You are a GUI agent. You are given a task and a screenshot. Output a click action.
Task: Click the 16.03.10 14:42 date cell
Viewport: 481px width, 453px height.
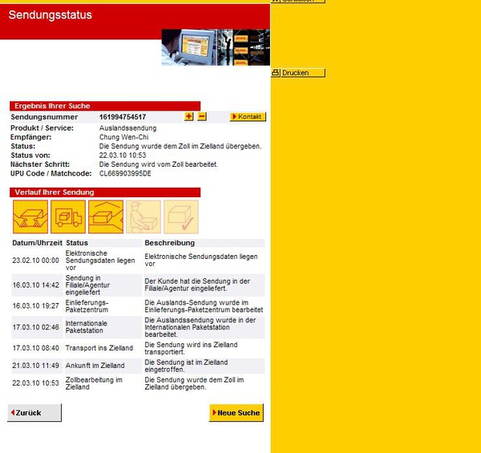pos(35,285)
